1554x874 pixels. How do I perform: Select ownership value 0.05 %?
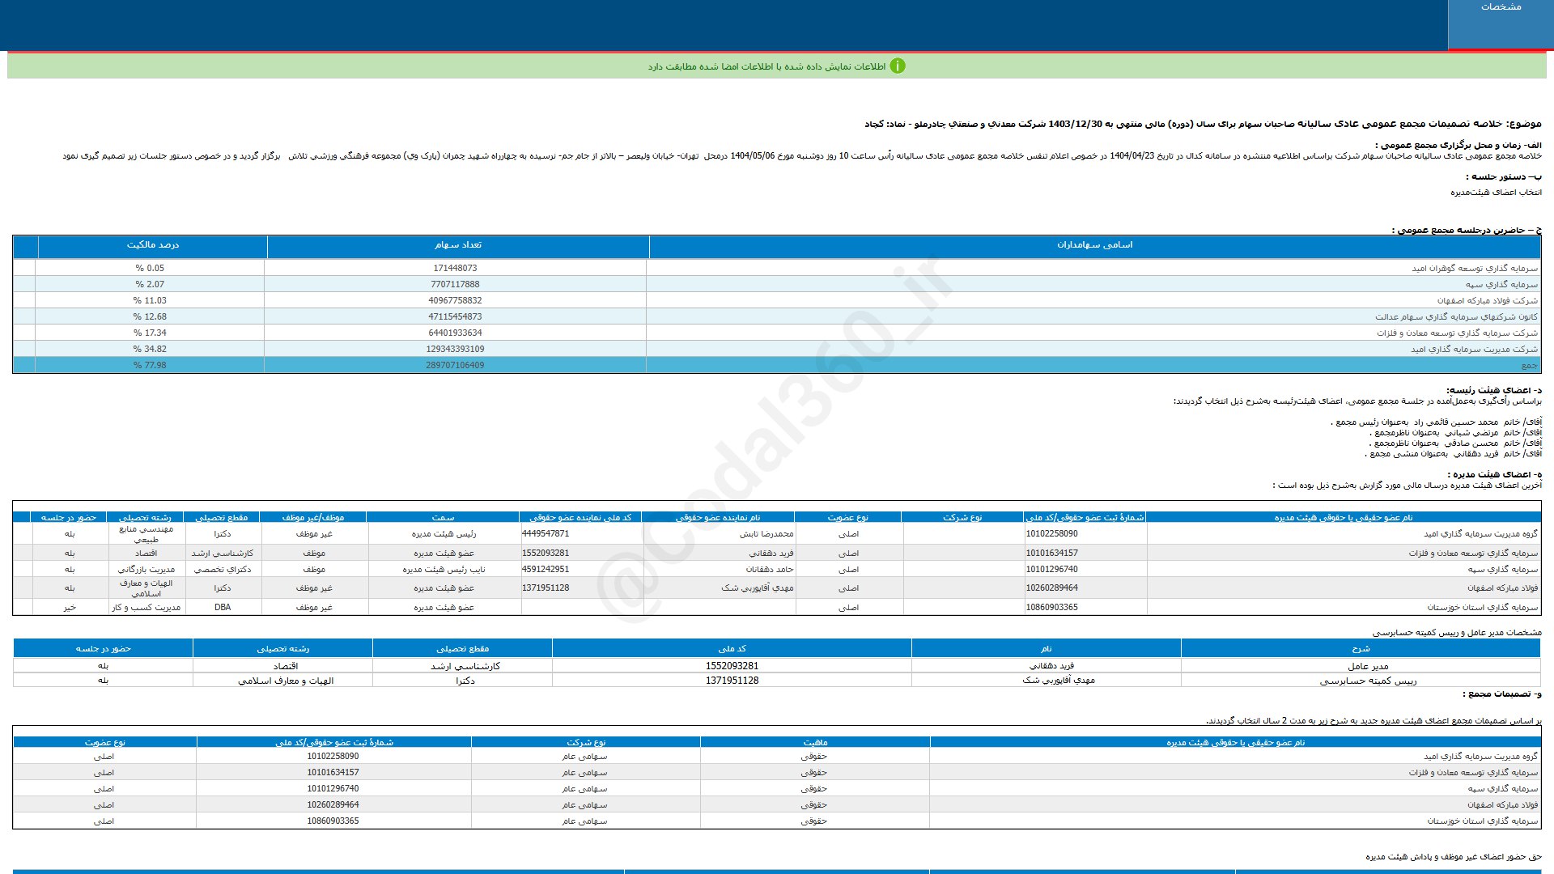[150, 269]
